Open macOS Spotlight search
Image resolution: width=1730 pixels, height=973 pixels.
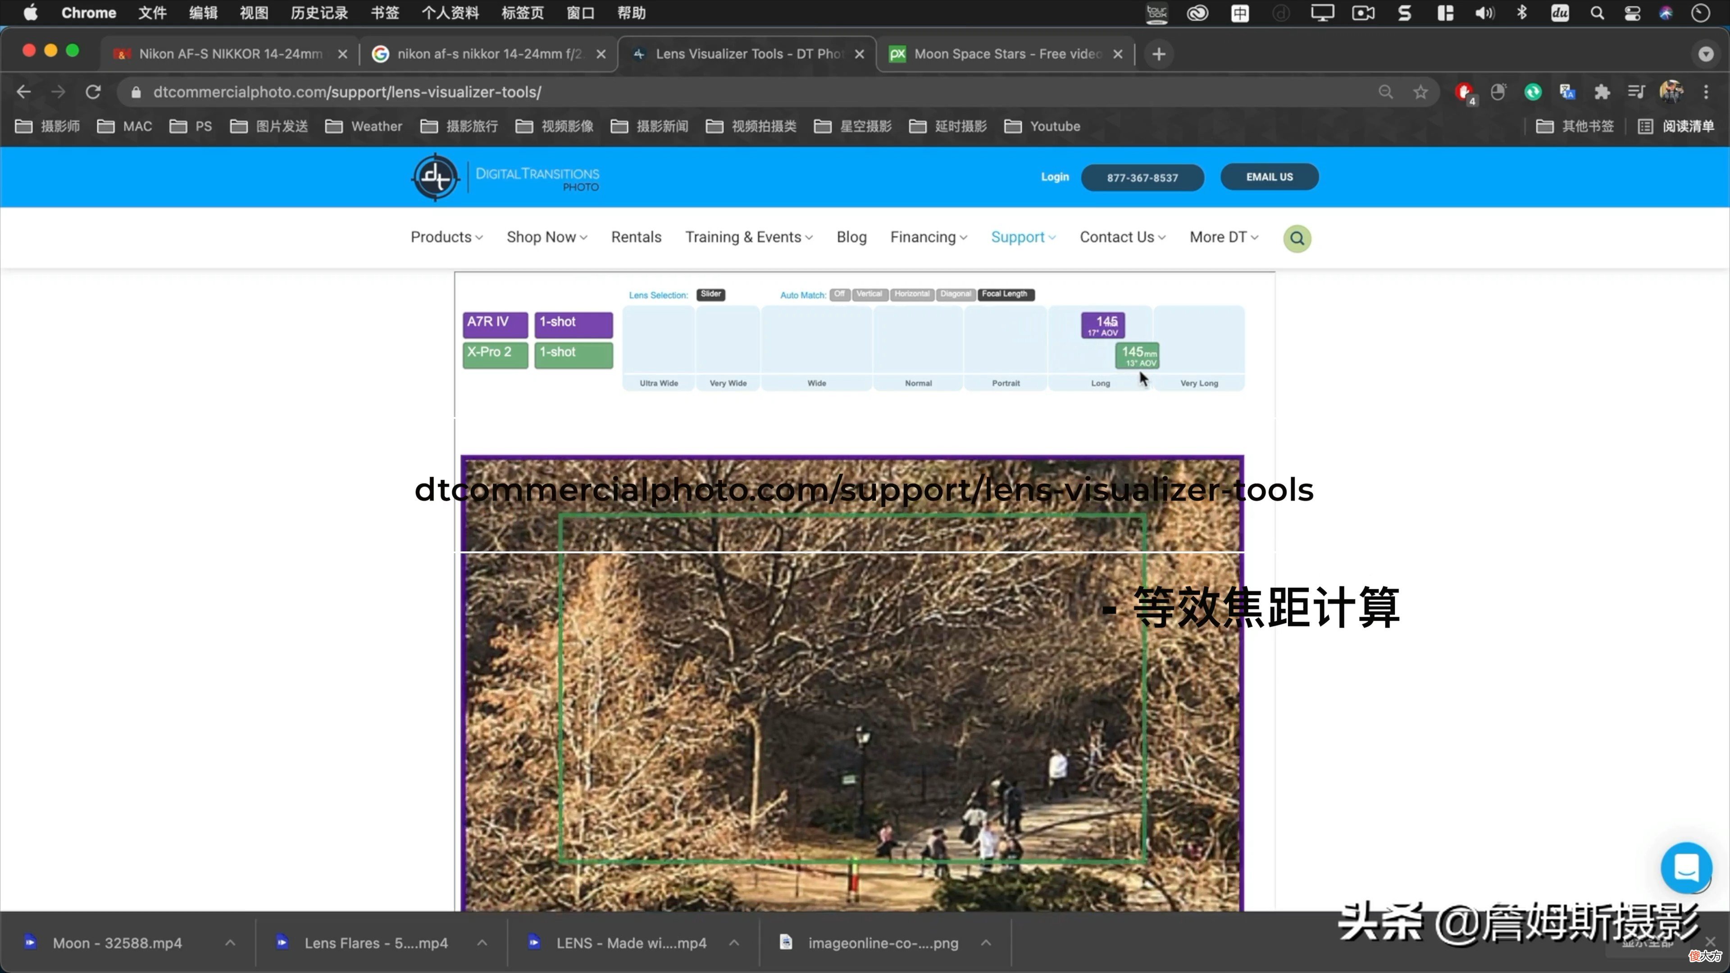(x=1597, y=13)
